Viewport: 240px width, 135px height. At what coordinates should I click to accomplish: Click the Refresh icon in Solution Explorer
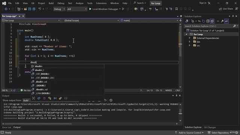[204, 21]
